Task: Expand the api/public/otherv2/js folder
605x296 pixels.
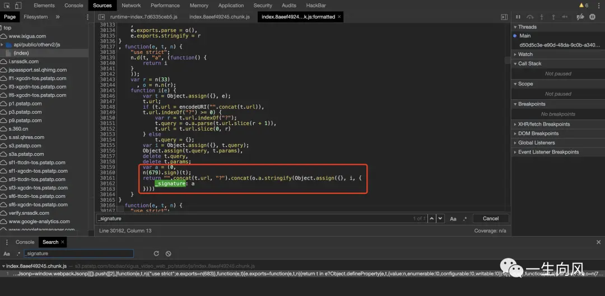Action: [2, 45]
